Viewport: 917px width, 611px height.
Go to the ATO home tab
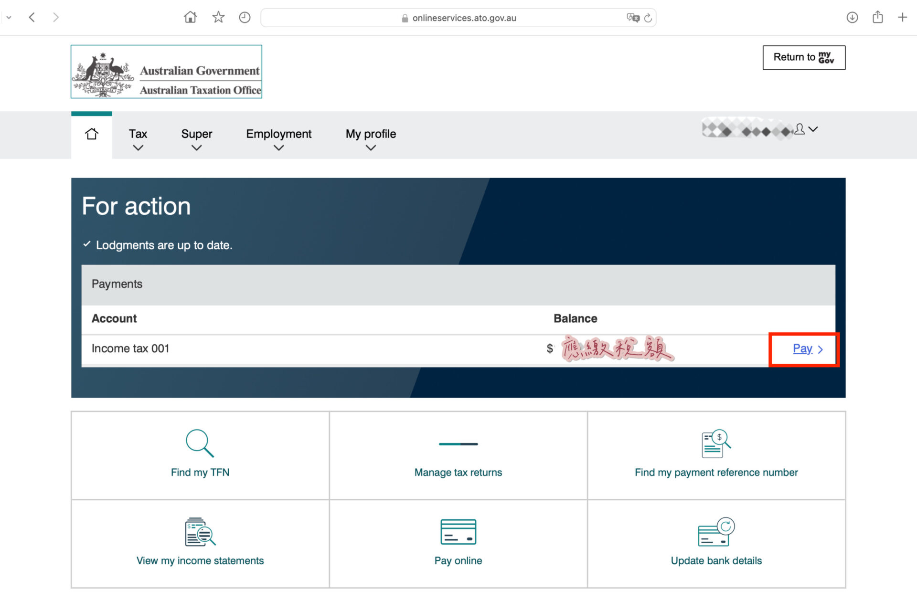[92, 134]
